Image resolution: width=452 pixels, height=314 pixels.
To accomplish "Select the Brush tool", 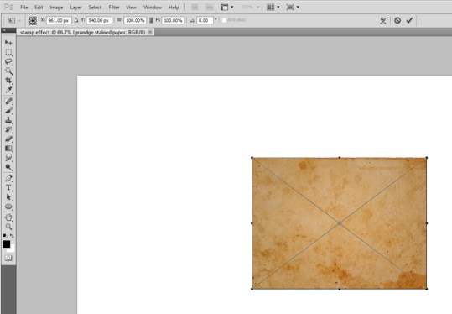I will (x=8, y=111).
